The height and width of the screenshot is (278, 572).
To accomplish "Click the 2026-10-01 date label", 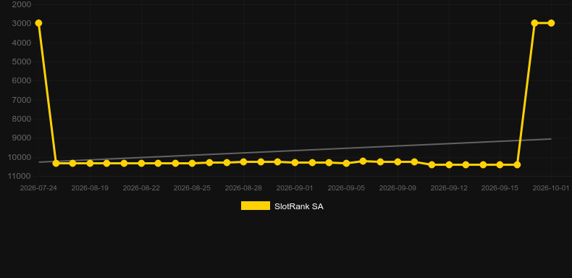I will 551,188.
